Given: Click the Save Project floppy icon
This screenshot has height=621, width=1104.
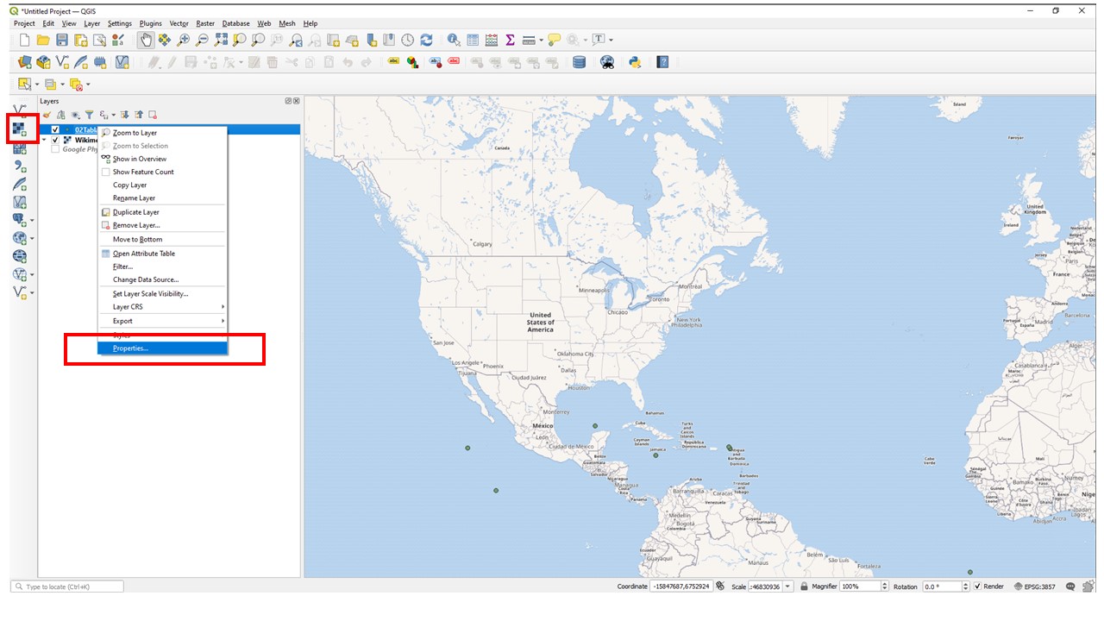Looking at the screenshot, I should [x=62, y=40].
